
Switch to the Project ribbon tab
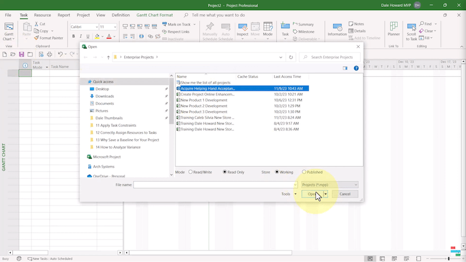(x=83, y=15)
